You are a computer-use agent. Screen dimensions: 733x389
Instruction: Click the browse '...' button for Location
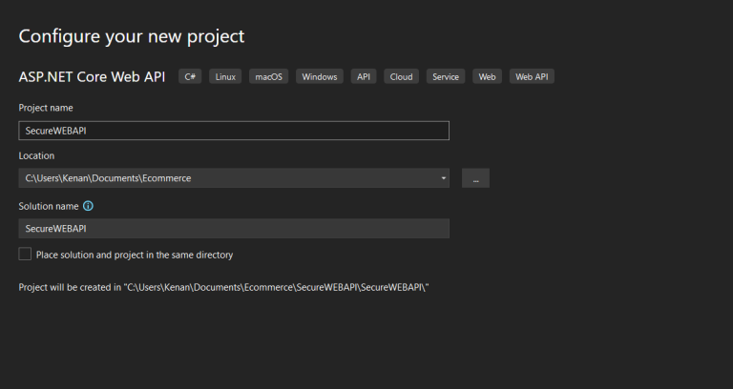[x=475, y=178]
